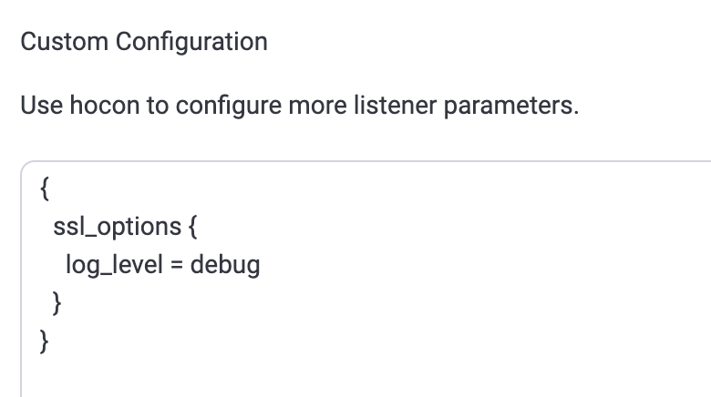The height and width of the screenshot is (397, 711).
Task: Click the Custom Configuration heading
Action: [x=144, y=42]
